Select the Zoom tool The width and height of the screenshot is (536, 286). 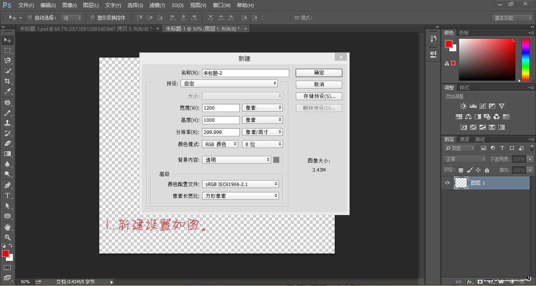8,236
